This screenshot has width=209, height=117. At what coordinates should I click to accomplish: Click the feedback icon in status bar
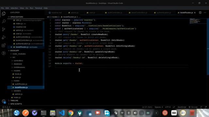click(x=201, y=107)
